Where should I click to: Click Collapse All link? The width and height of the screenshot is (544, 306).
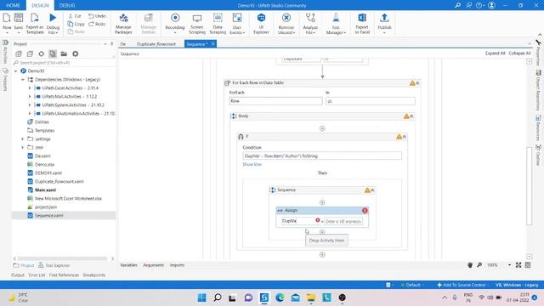coord(519,53)
